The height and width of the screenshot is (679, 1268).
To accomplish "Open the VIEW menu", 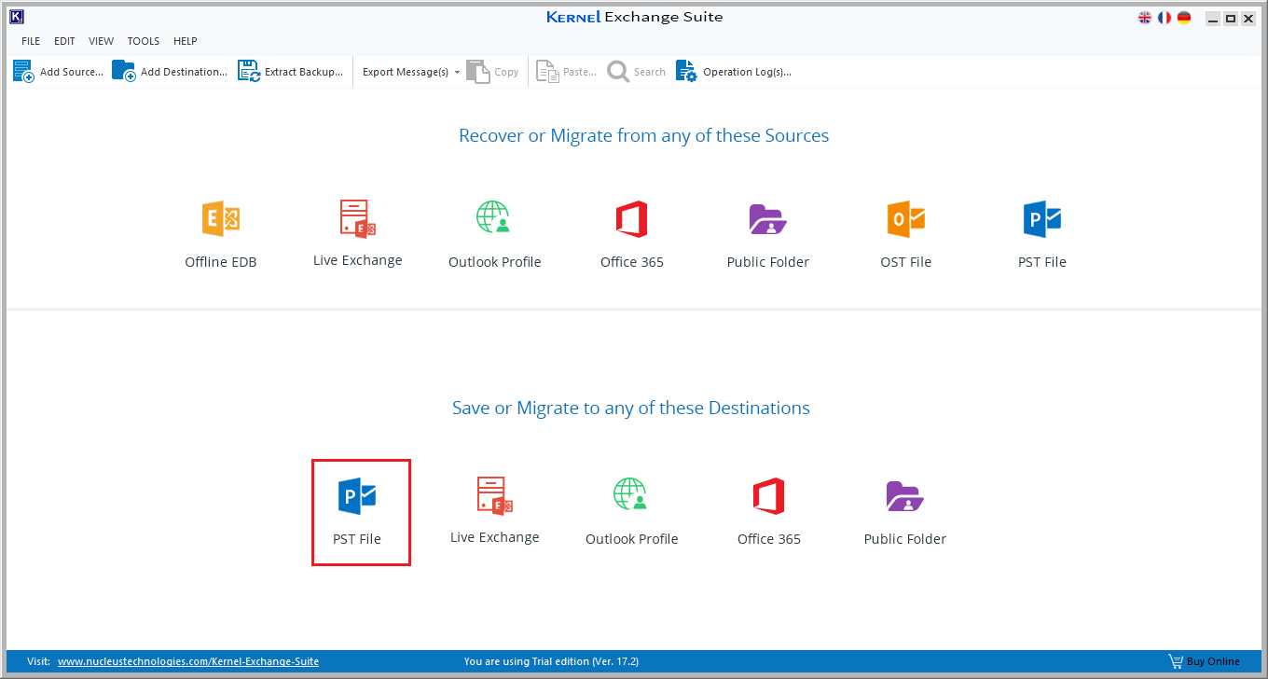I will (102, 41).
